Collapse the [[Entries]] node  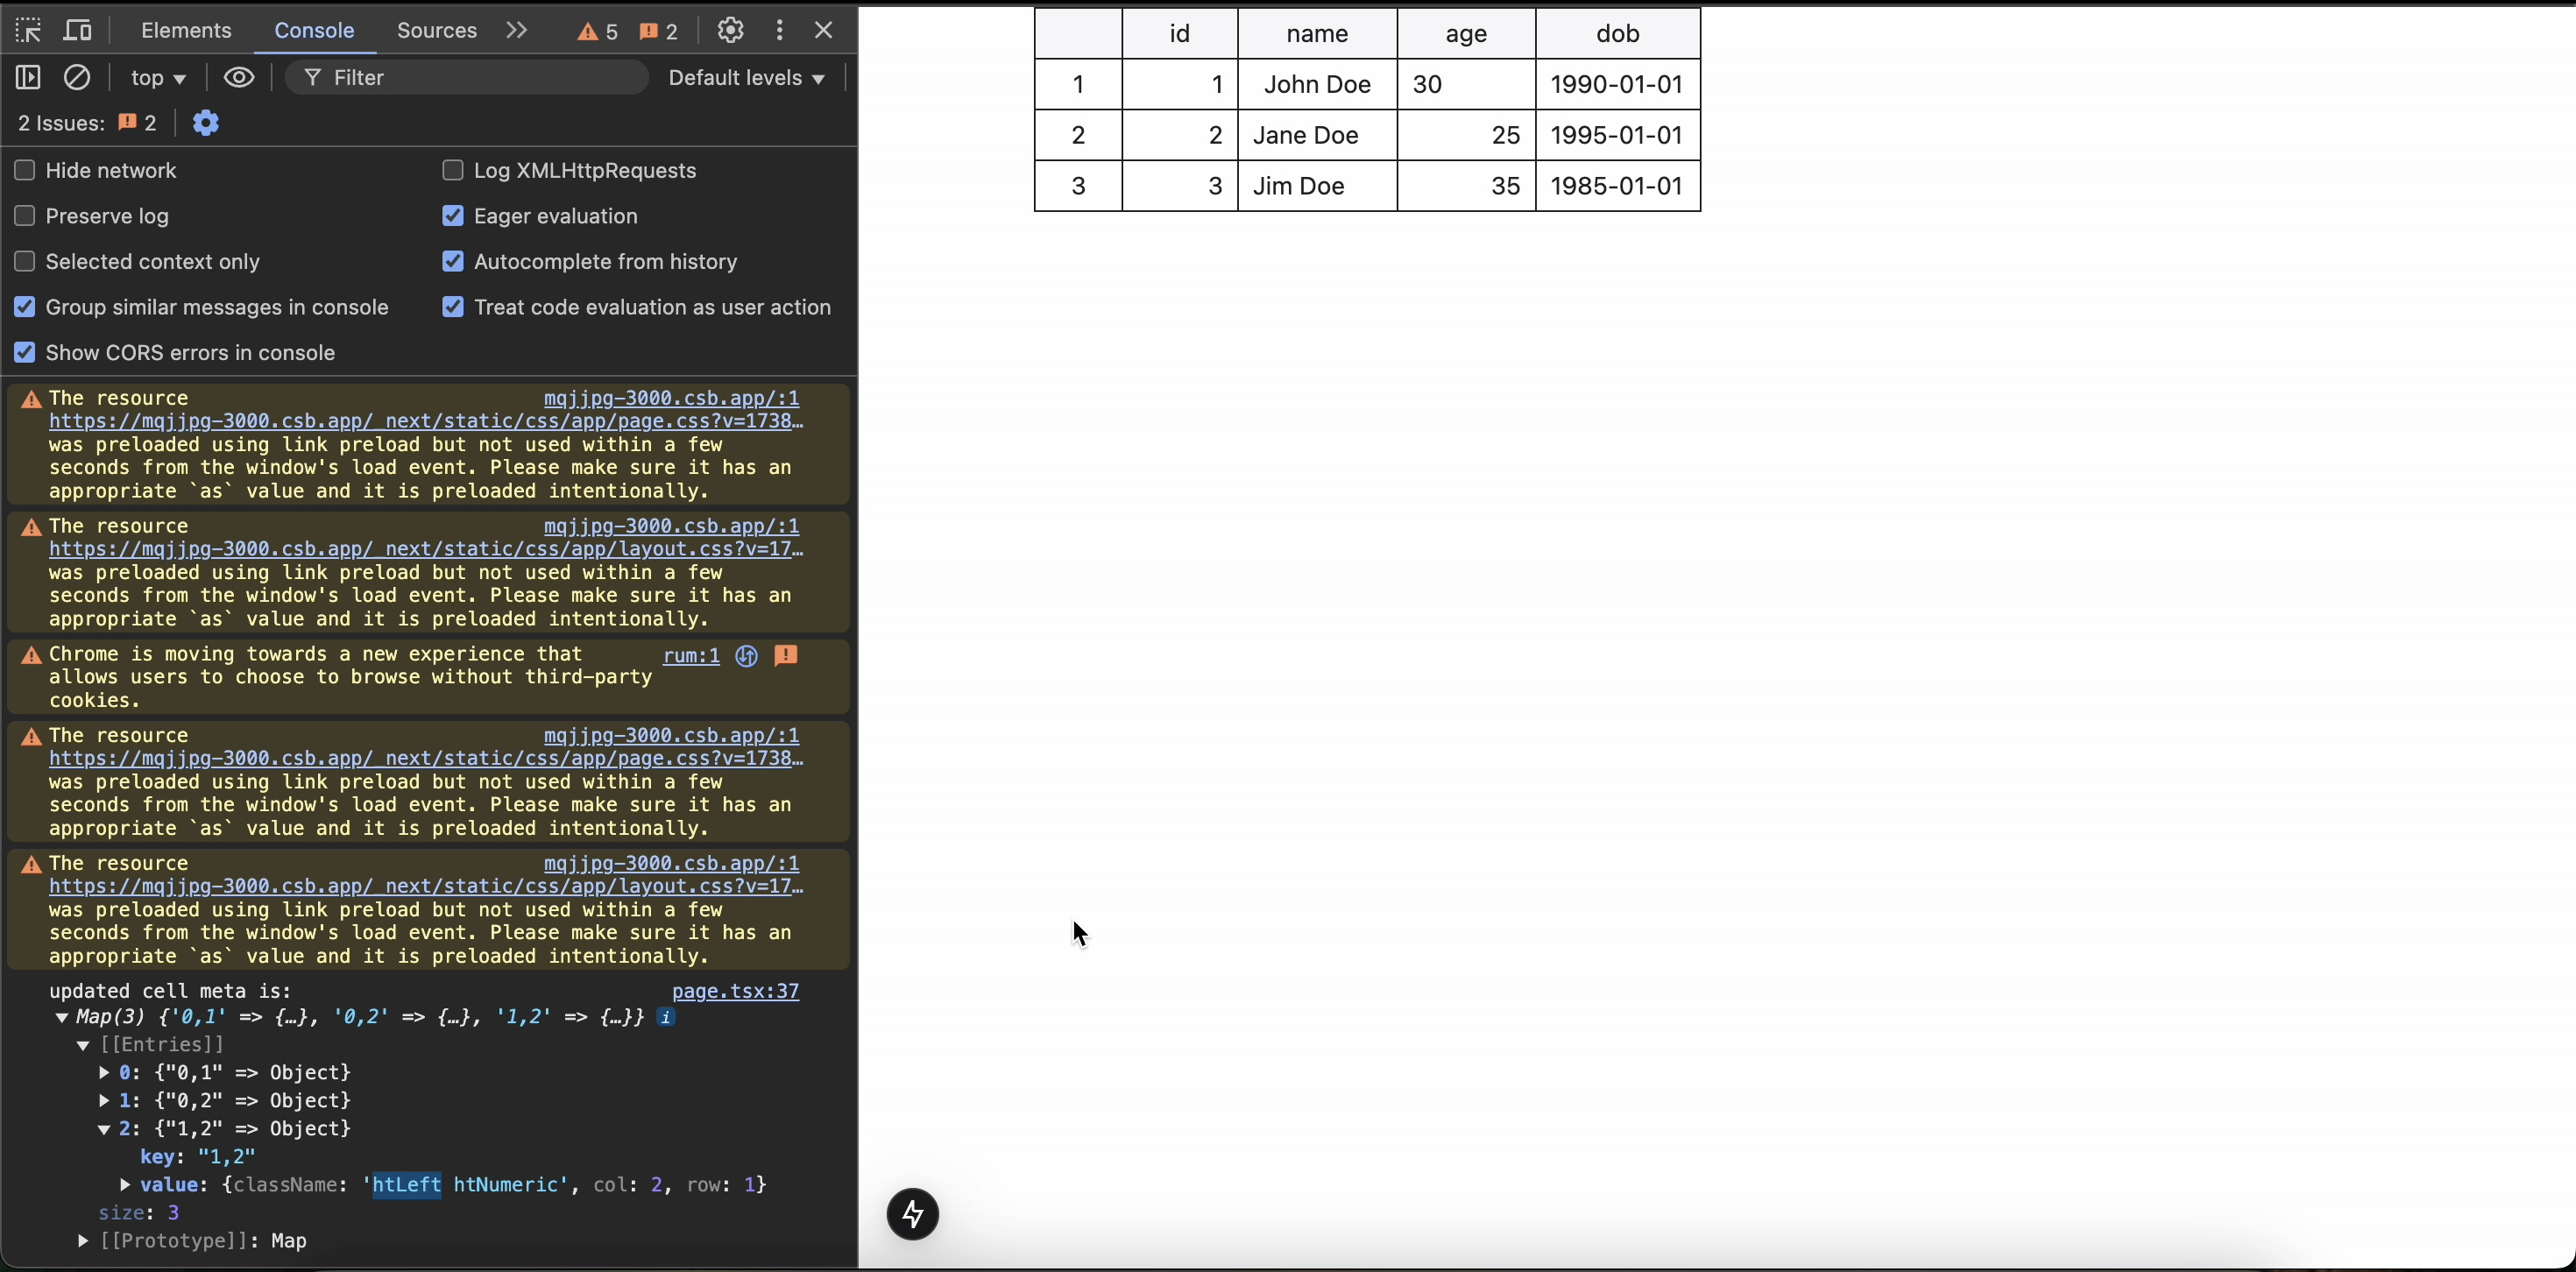[x=83, y=1046]
